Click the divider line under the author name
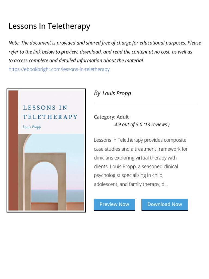209x279 pixels. click(145, 103)
